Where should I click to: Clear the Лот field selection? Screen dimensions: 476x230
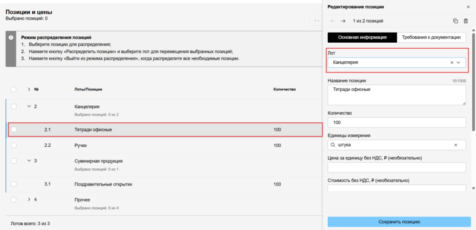point(452,62)
